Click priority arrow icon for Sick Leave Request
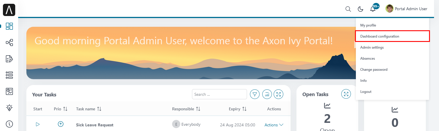 point(61,124)
